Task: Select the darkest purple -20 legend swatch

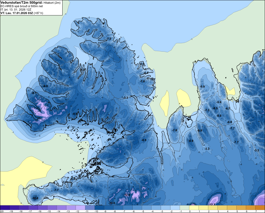Action: pyautogui.click(x=5, y=208)
